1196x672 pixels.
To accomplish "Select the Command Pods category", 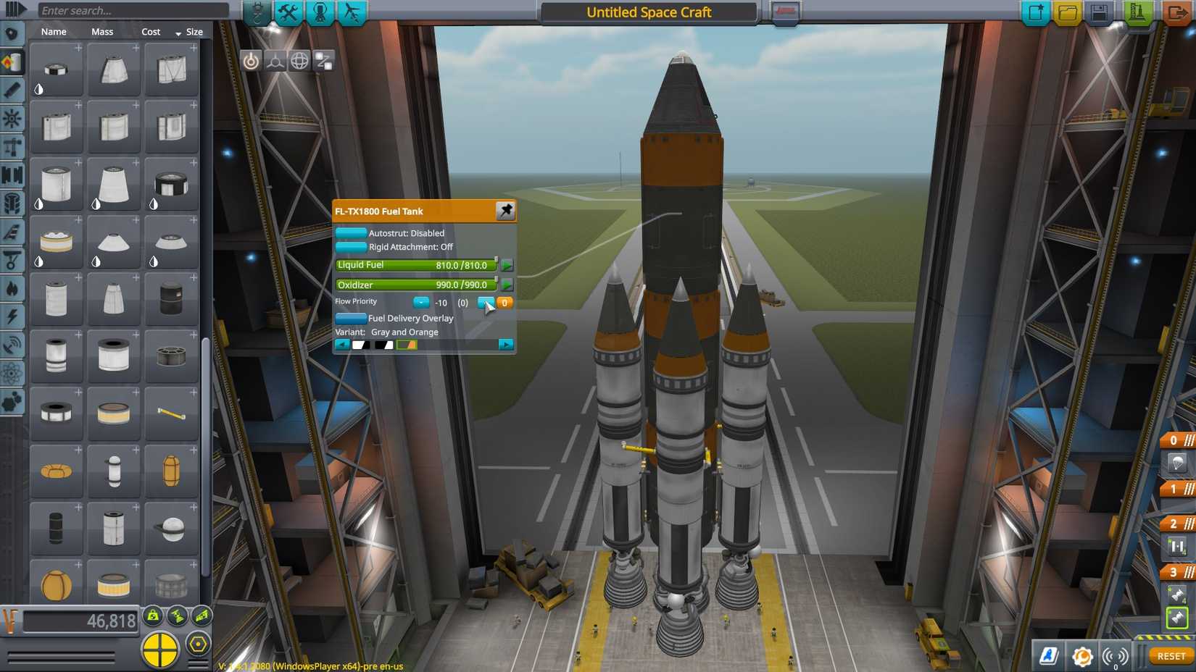I will pyautogui.click(x=12, y=33).
